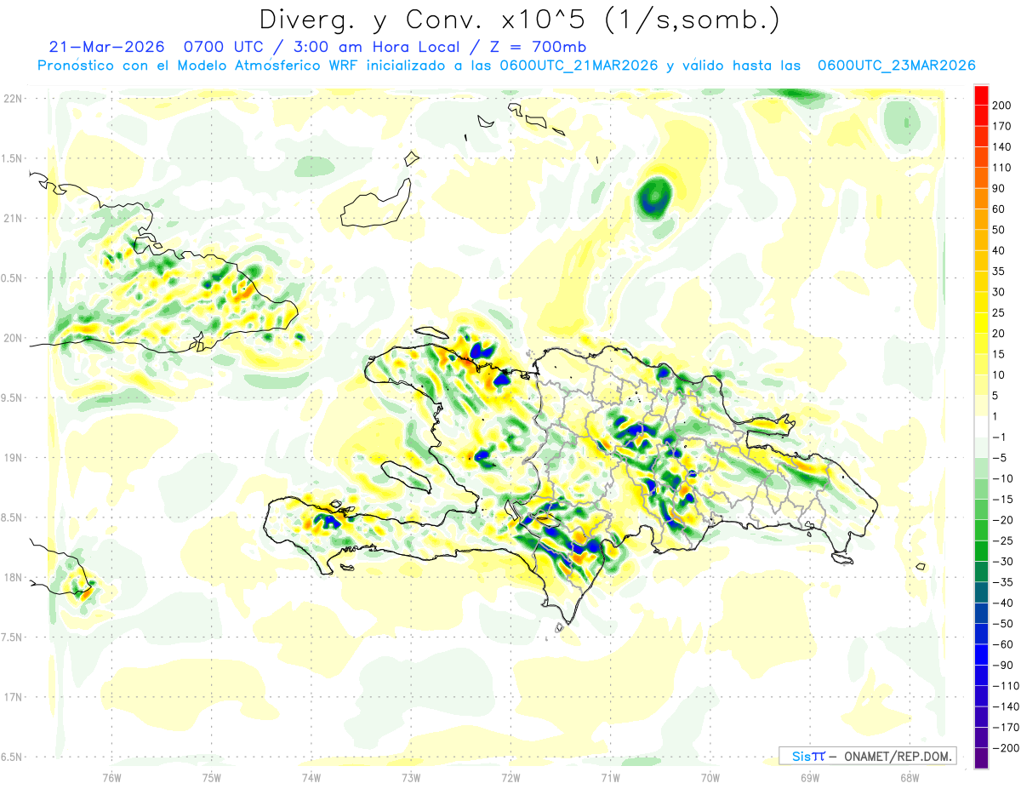The image size is (1021, 789).
Task: Click the 22N latitude axis label
Action: point(12,99)
